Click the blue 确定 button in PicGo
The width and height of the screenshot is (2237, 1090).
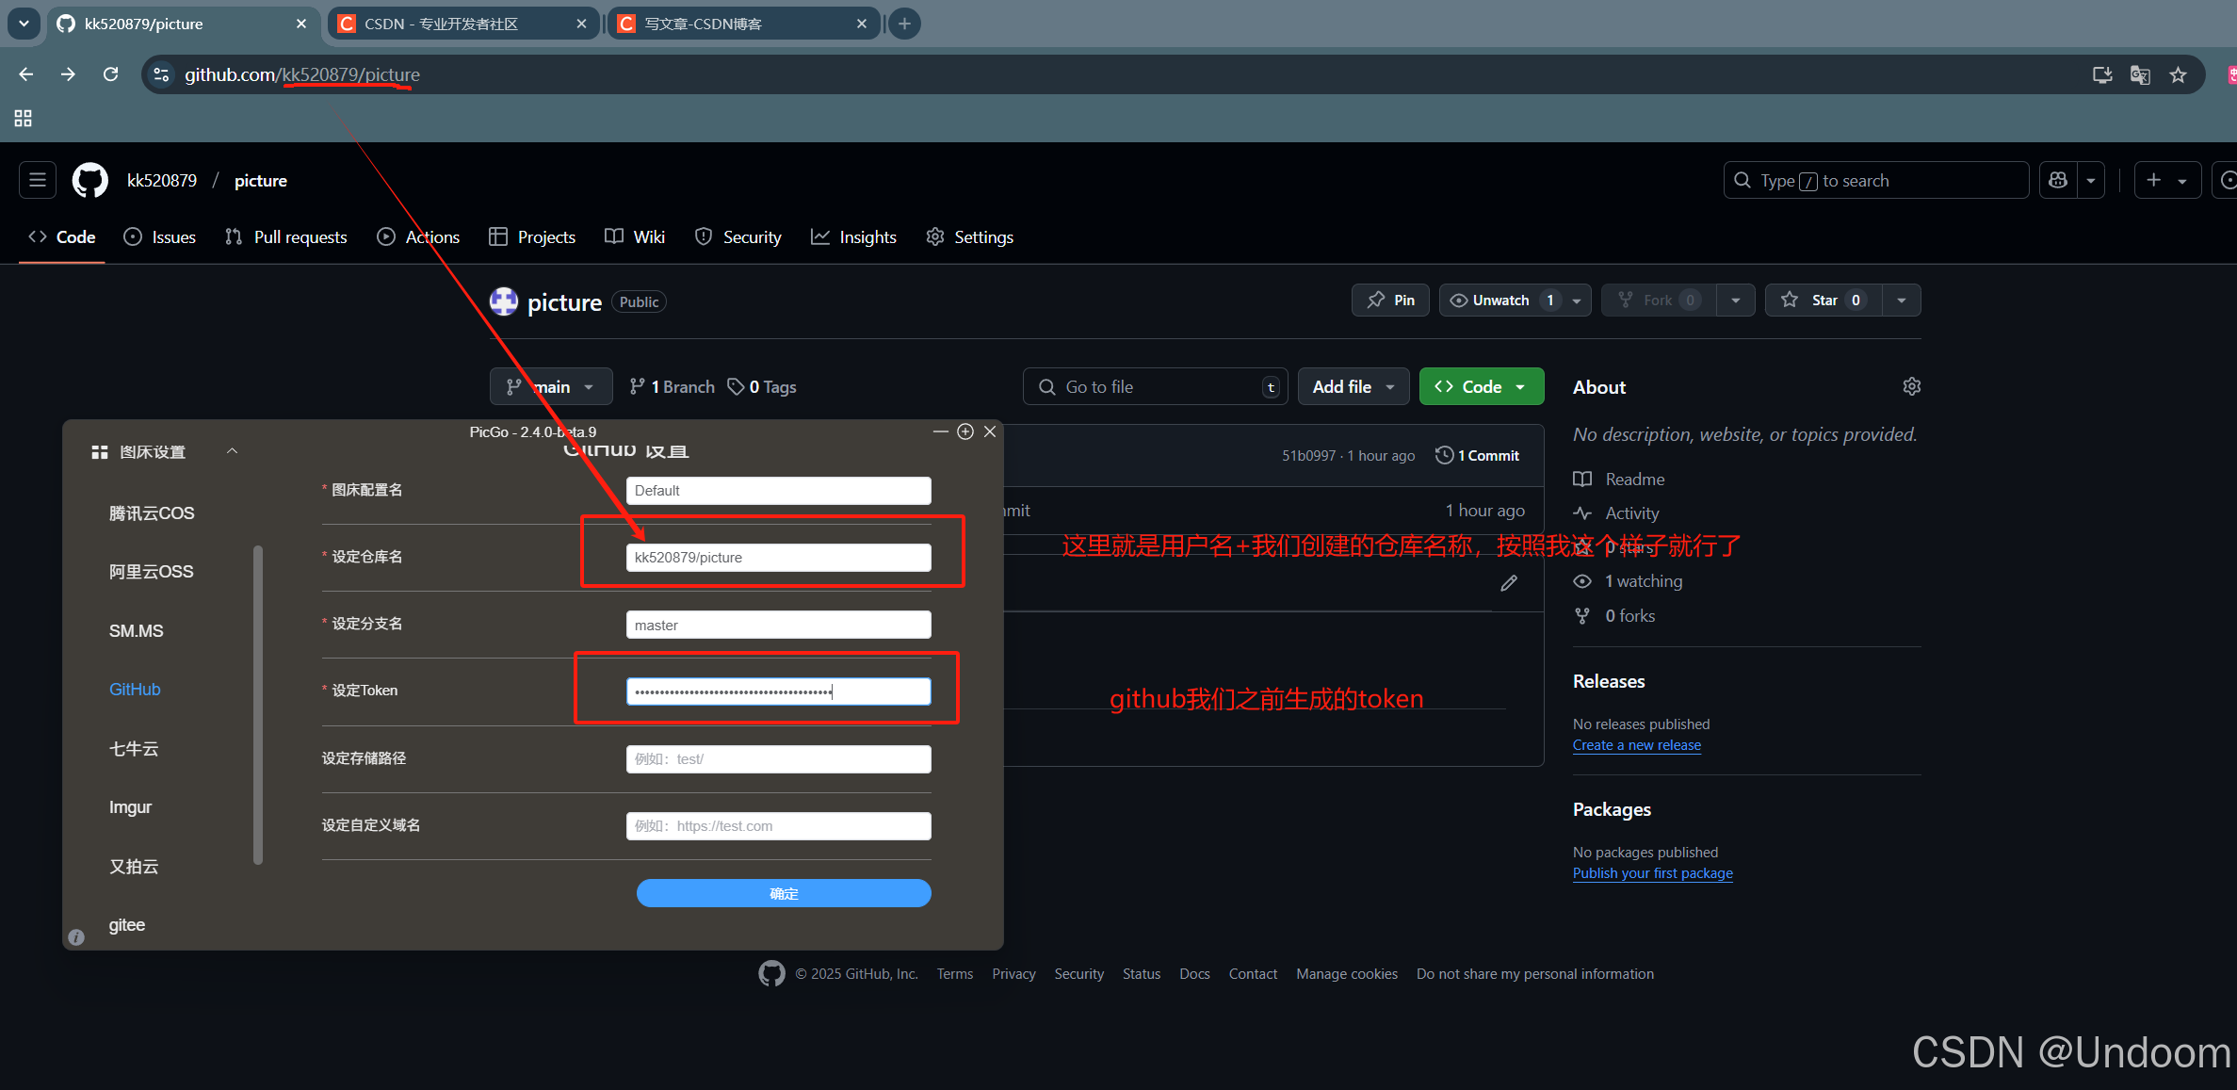[x=784, y=893]
